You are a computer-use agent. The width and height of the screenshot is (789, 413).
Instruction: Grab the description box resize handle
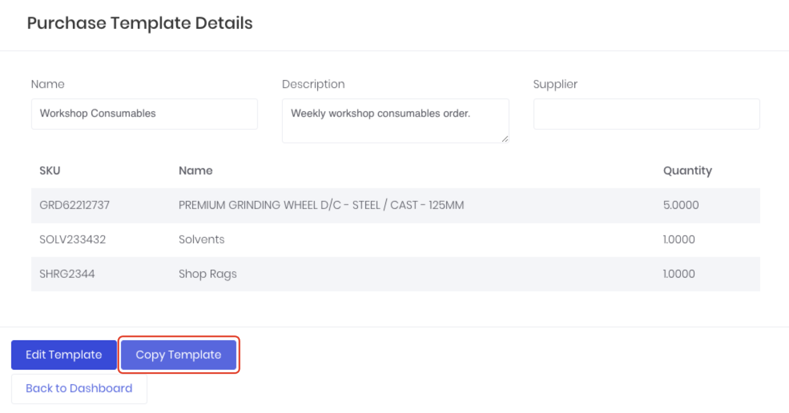(505, 139)
